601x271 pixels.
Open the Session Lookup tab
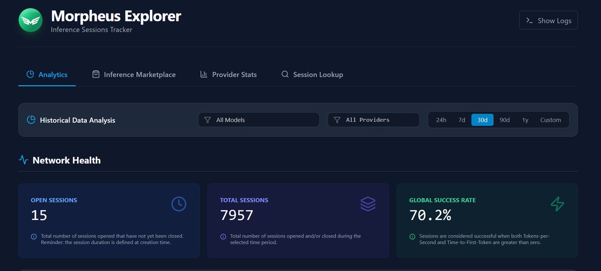tap(313, 75)
